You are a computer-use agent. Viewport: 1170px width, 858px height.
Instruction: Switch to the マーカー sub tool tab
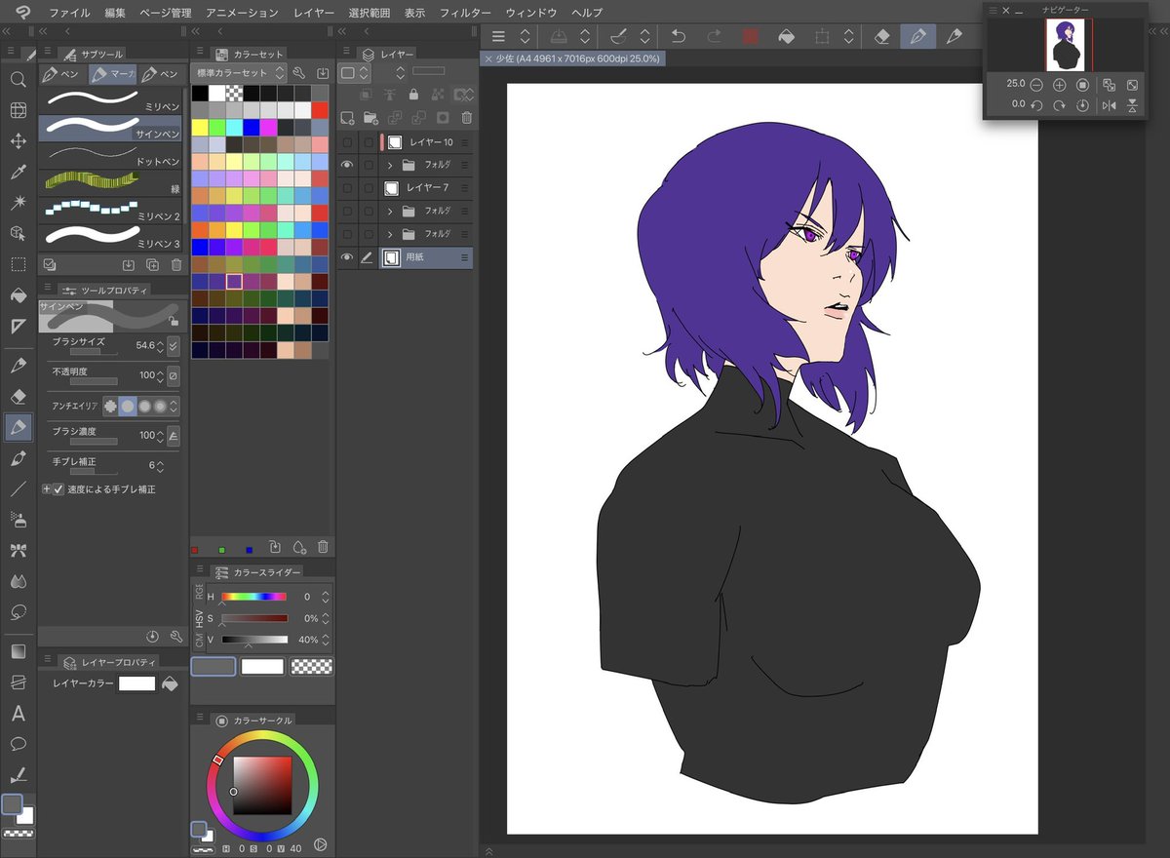click(112, 74)
